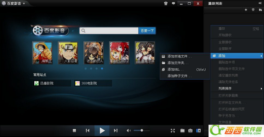Screen dimensions: 264x137
Task: Stop playback with the stop button
Action: pyautogui.click(x=74, y=131)
